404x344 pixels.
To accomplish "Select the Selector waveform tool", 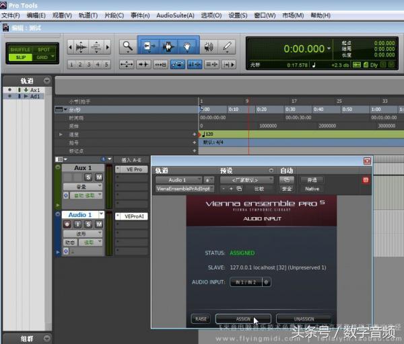I will (168, 46).
